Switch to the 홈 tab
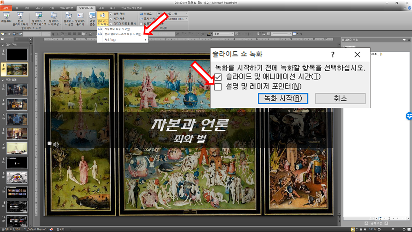 (x=17, y=8)
